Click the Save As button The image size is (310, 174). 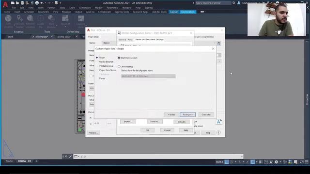[155, 121]
